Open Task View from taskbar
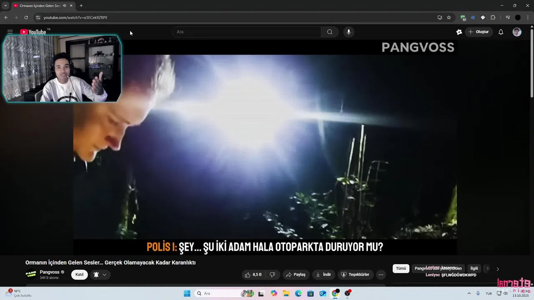The width and height of the screenshot is (534, 300). click(261, 293)
